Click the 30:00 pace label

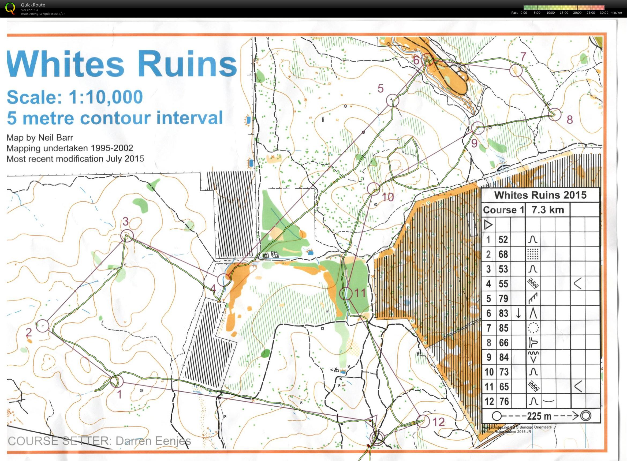[604, 13]
